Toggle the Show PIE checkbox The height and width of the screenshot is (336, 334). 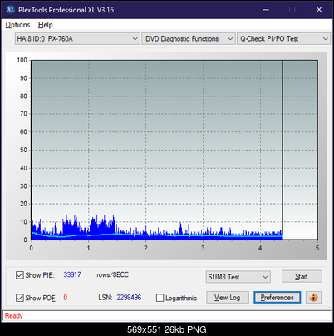point(20,275)
